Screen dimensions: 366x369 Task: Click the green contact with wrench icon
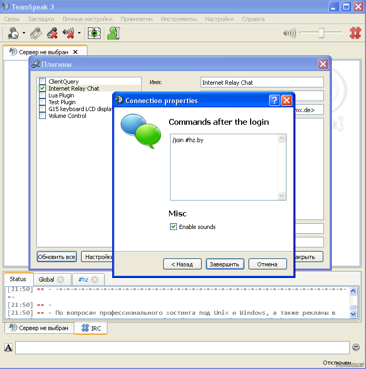pos(113,33)
